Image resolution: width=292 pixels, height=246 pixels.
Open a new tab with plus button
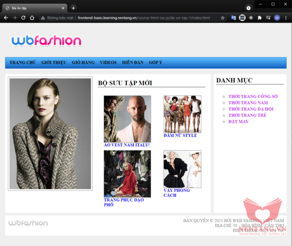(x=73, y=8)
